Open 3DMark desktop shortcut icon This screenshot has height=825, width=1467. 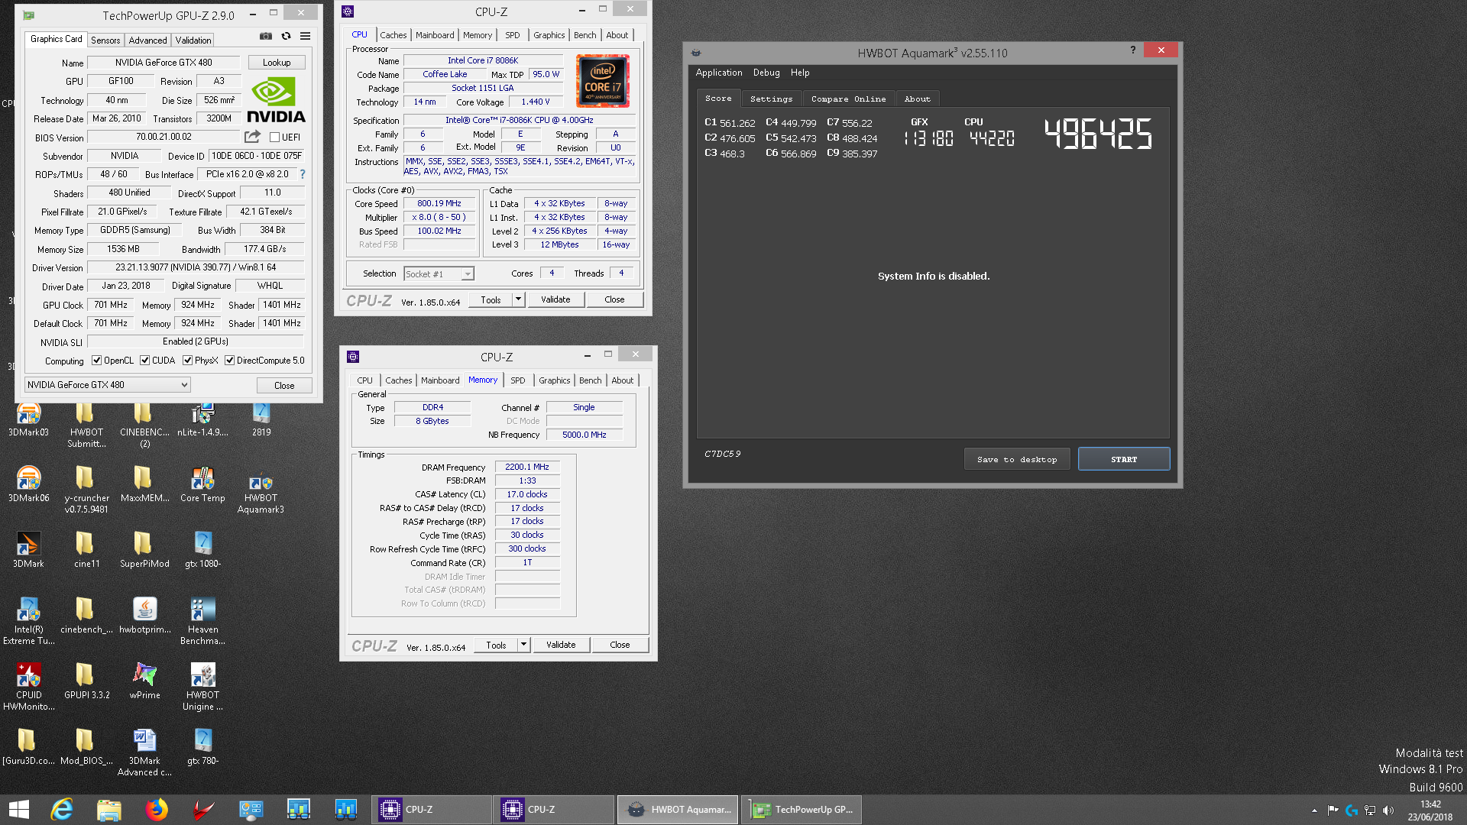pos(28,550)
